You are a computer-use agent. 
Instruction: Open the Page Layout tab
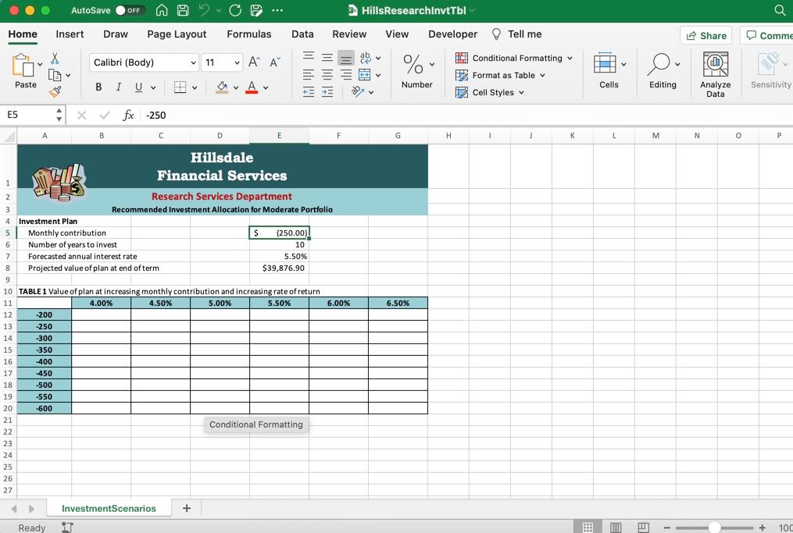[x=177, y=34]
